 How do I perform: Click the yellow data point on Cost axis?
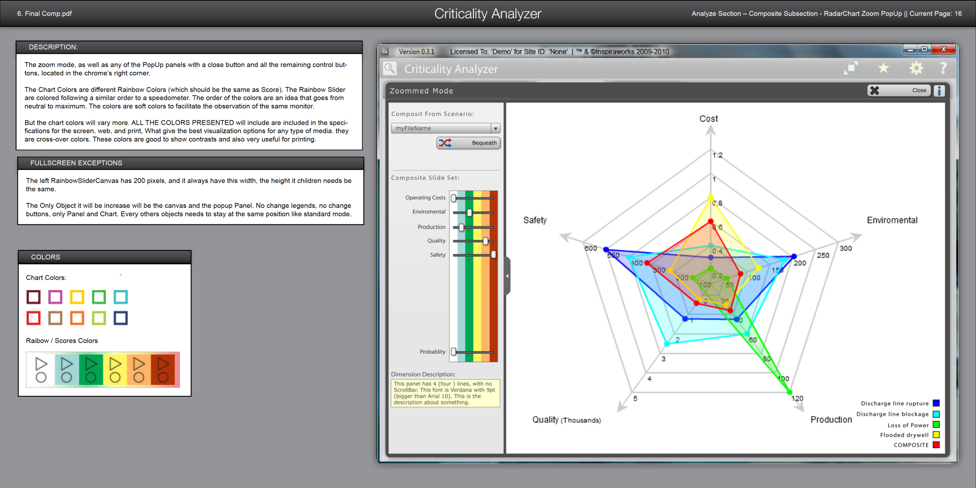[710, 197]
